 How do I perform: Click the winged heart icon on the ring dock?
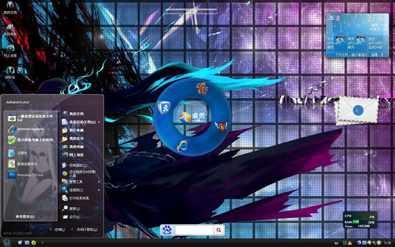tap(221, 126)
